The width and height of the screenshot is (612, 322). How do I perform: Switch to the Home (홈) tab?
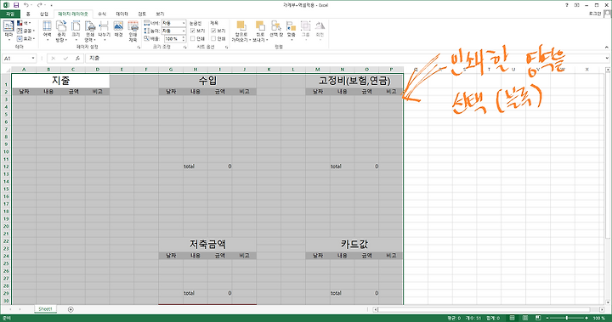pos(28,14)
